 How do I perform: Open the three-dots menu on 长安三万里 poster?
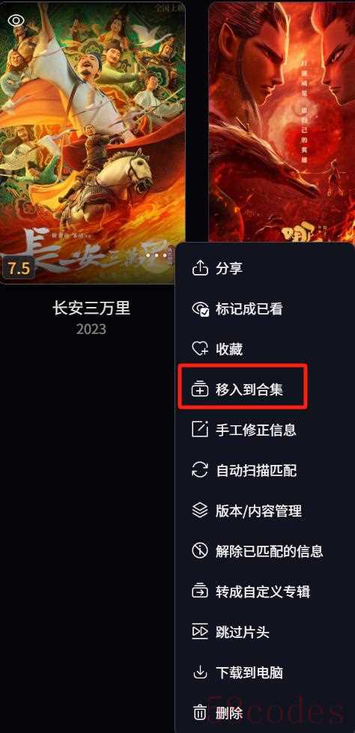click(157, 256)
